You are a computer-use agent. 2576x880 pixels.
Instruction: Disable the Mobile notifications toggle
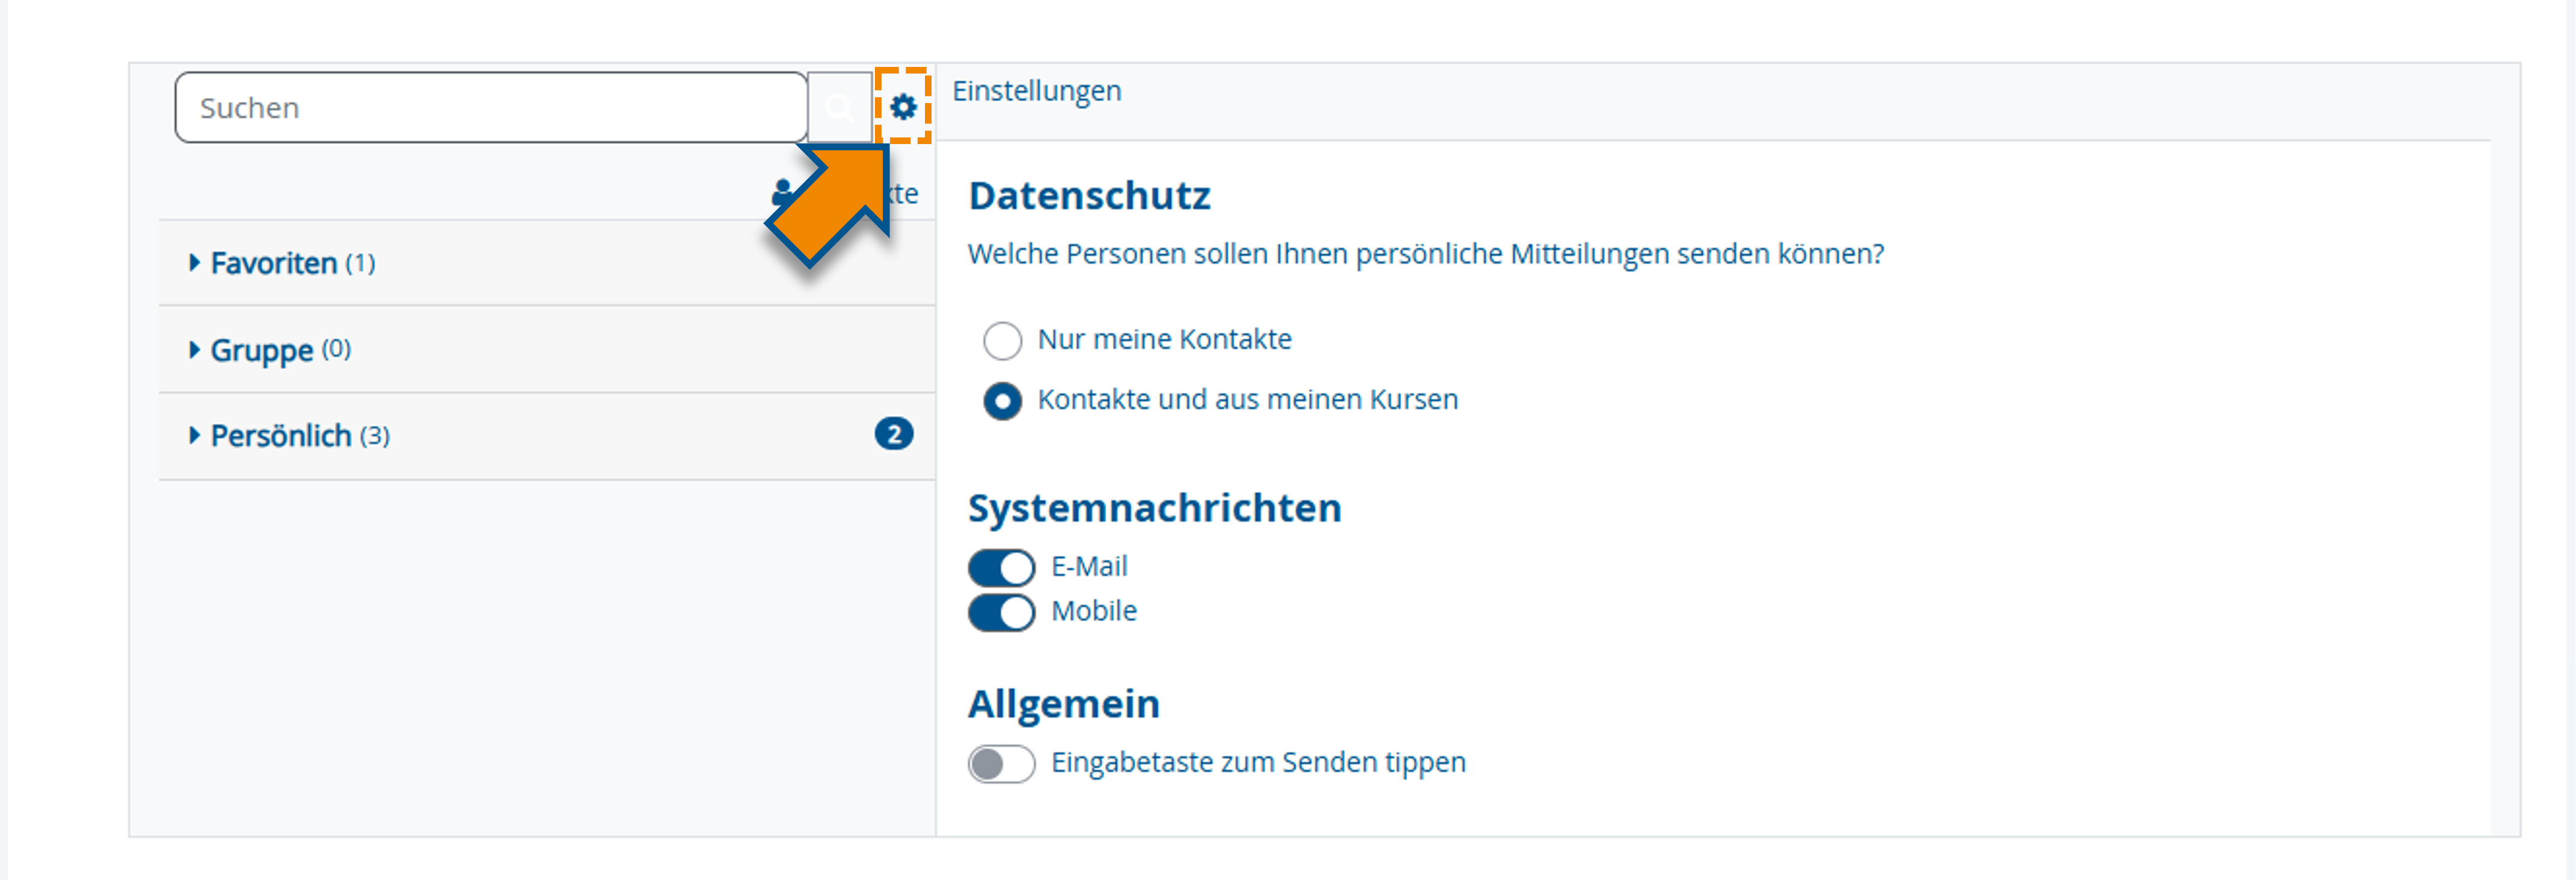(x=1001, y=612)
